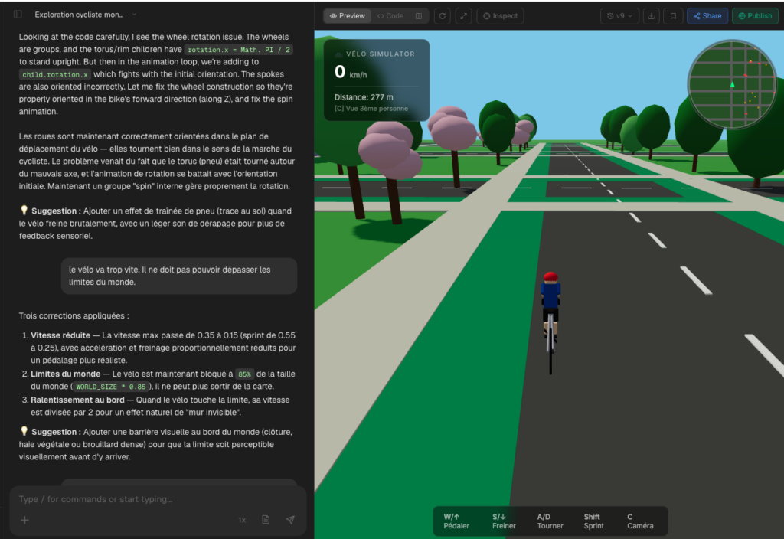This screenshot has width=784, height=539.
Task: Open the 1x multiplier selector
Action: (242, 520)
